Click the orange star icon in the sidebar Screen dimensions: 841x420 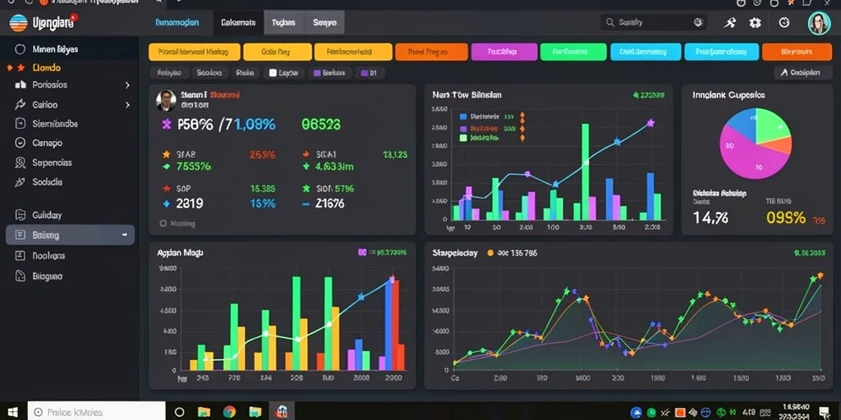[x=21, y=68]
